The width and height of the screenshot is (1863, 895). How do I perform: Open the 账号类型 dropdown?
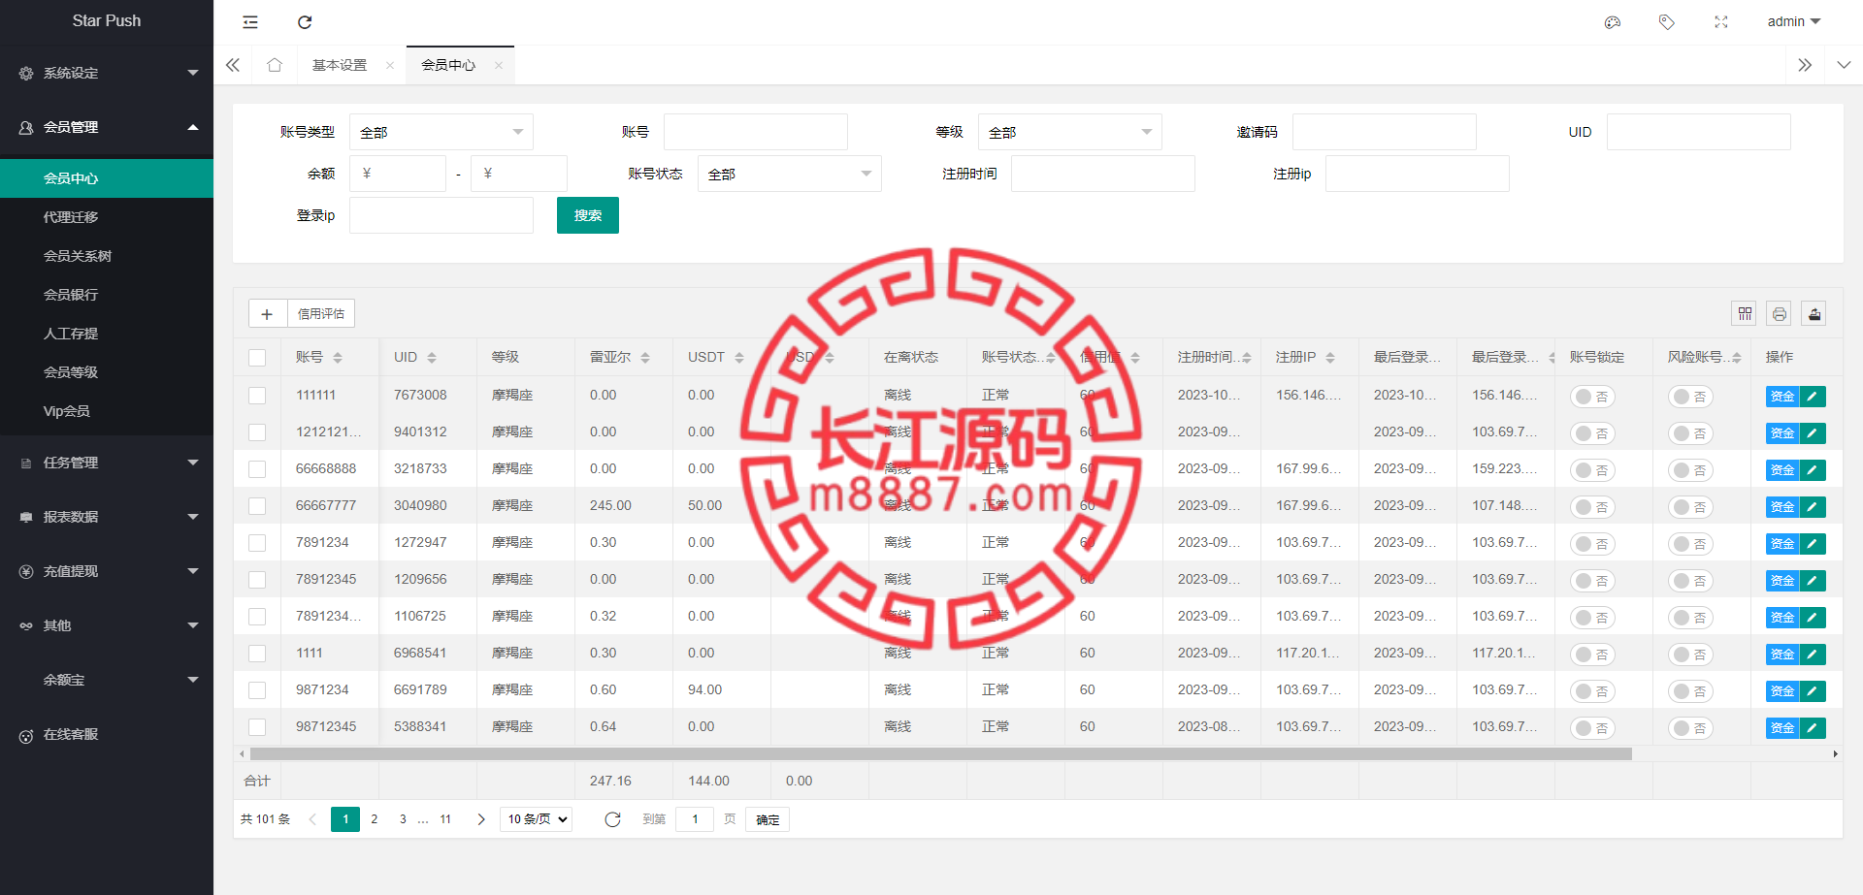tap(441, 132)
